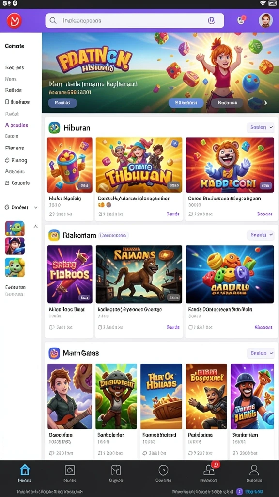Open the compass icon in bottom navigation
Viewport: 279px width, 497px height.
pos(163,470)
